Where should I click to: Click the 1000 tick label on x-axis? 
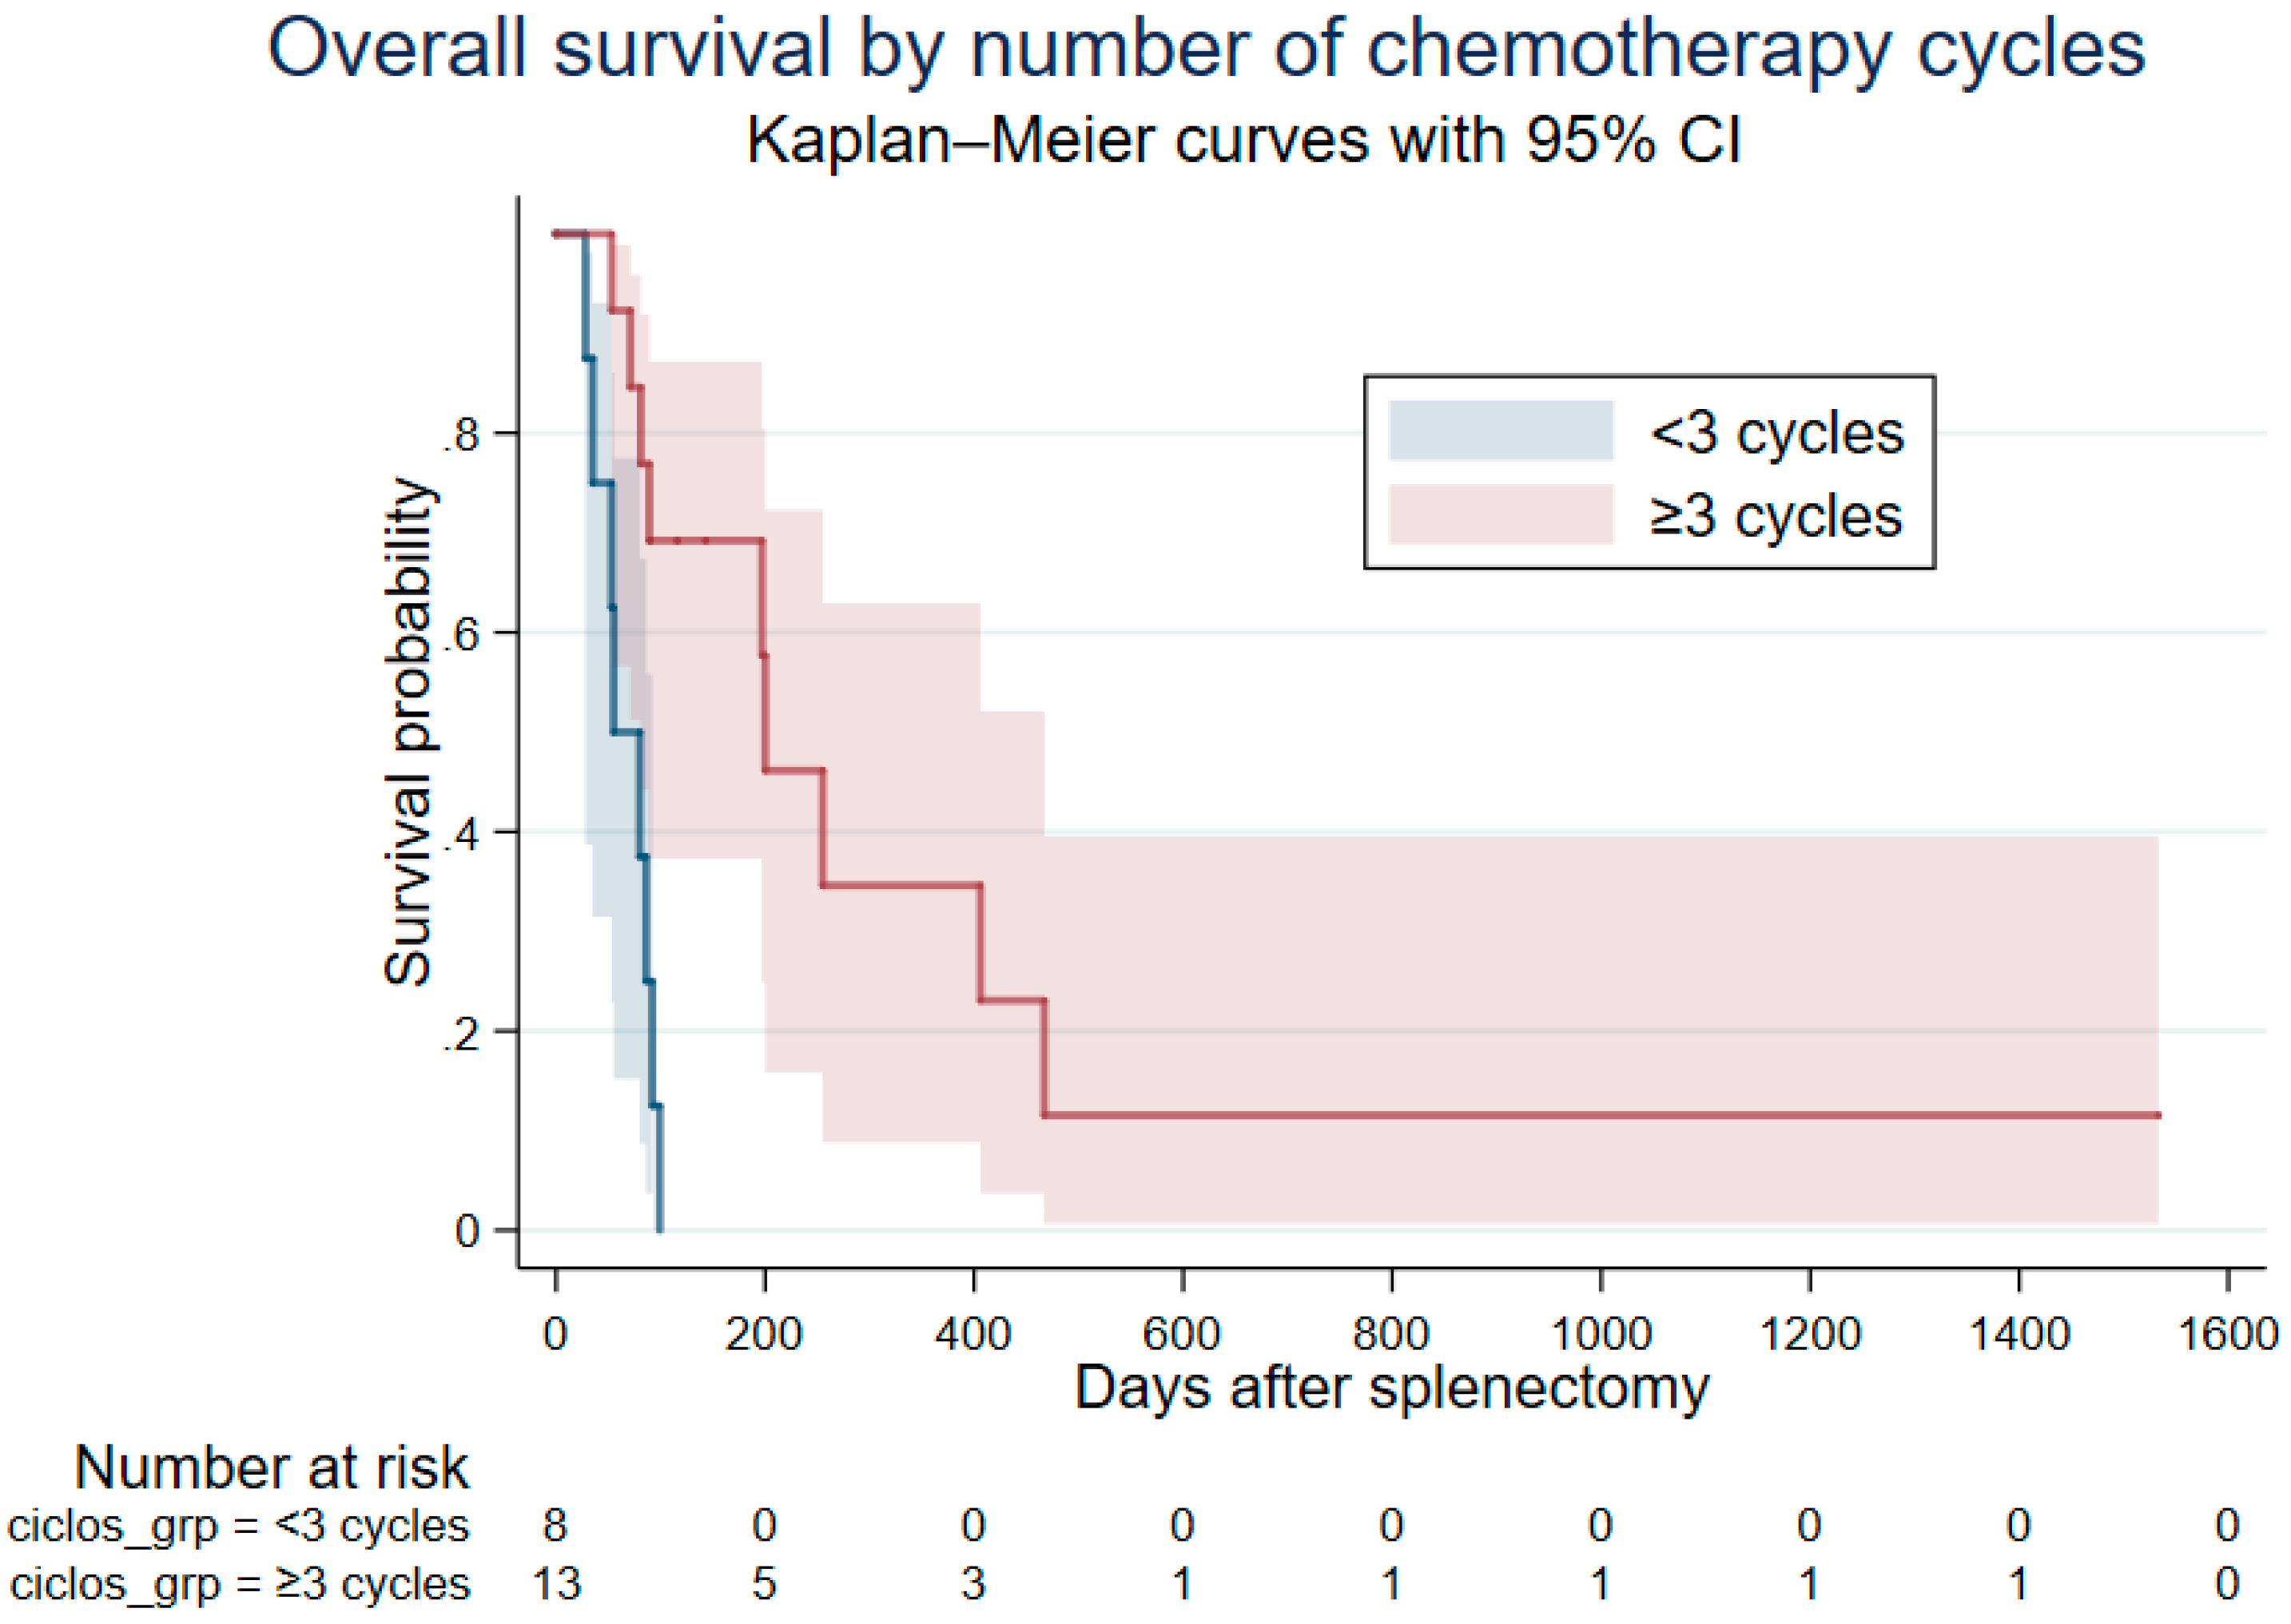[1600, 1335]
